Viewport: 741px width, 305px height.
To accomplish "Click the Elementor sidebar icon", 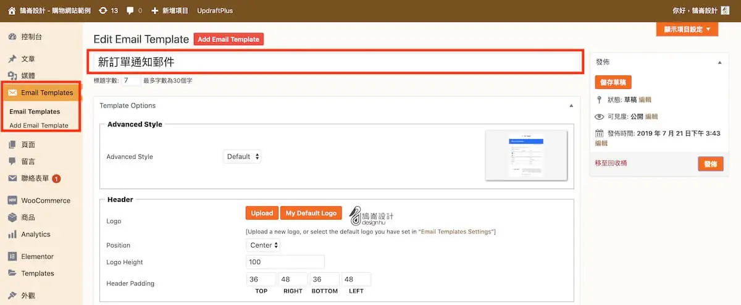I will pyautogui.click(x=12, y=256).
